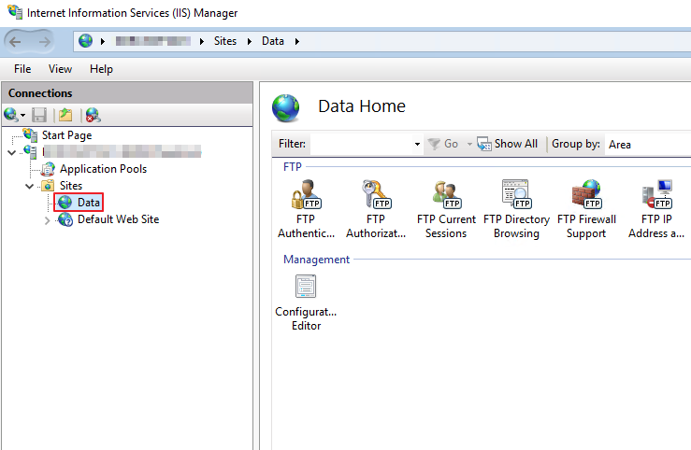691x450 pixels.
Task: Open FTP Firewall Support feature
Action: 586,208
